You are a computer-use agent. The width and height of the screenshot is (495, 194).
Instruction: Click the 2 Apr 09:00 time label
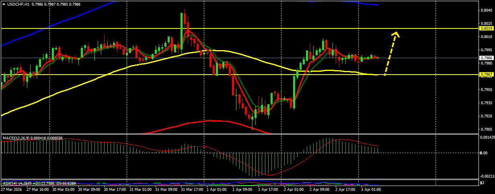pos(320,189)
